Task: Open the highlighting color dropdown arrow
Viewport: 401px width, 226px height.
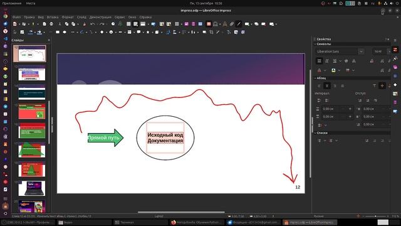Action: point(339,70)
